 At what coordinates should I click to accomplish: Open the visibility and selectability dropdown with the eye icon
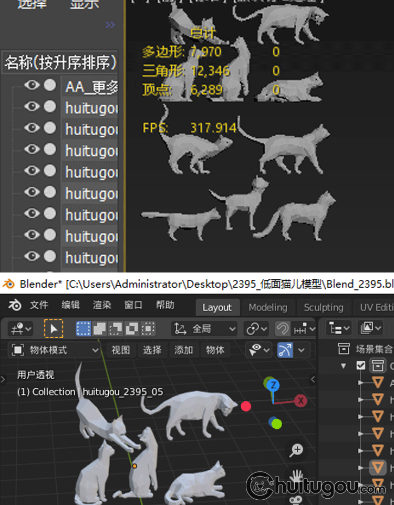coord(258,350)
